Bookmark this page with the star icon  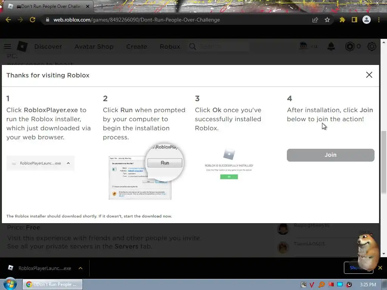click(x=327, y=20)
